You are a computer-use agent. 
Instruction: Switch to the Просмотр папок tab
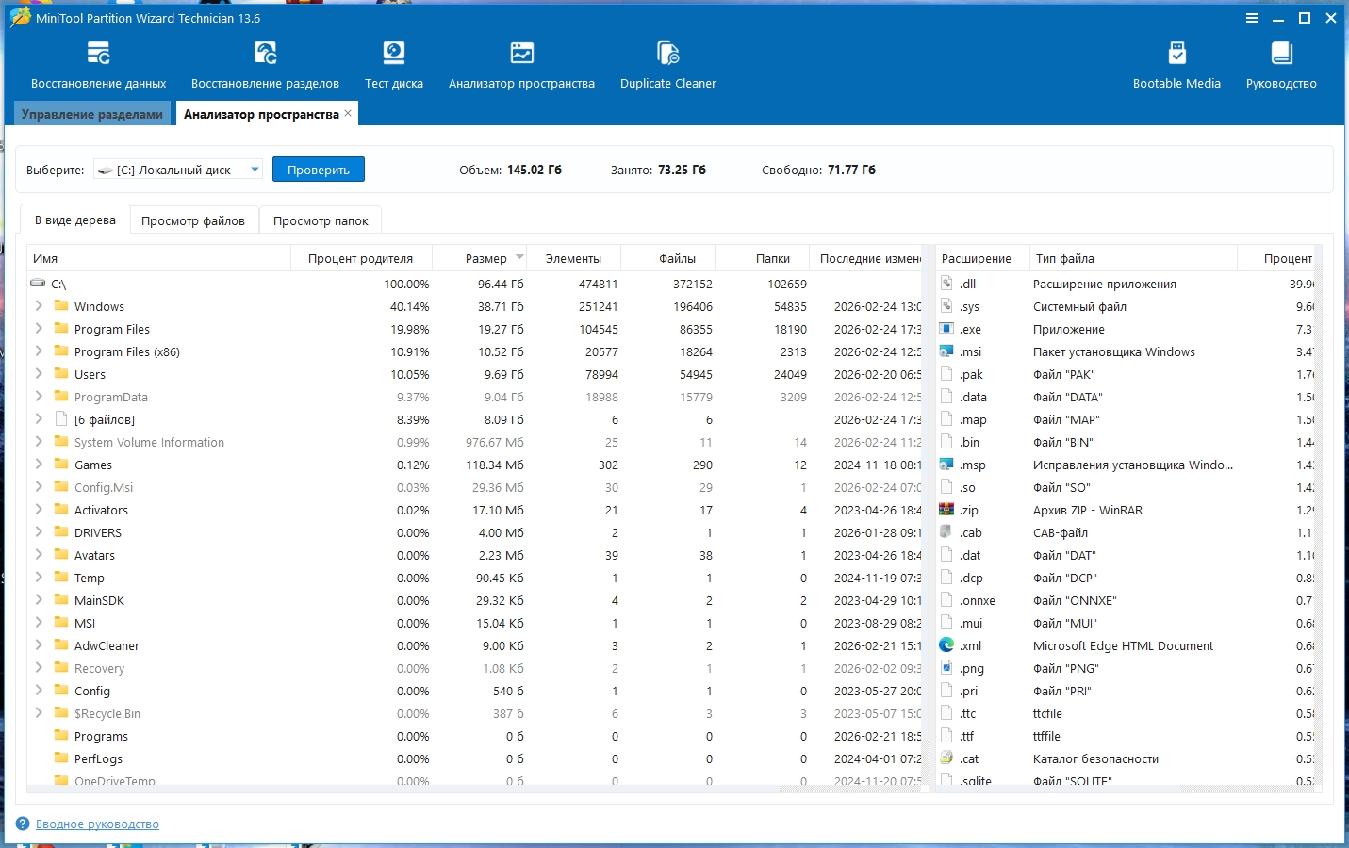tap(321, 220)
